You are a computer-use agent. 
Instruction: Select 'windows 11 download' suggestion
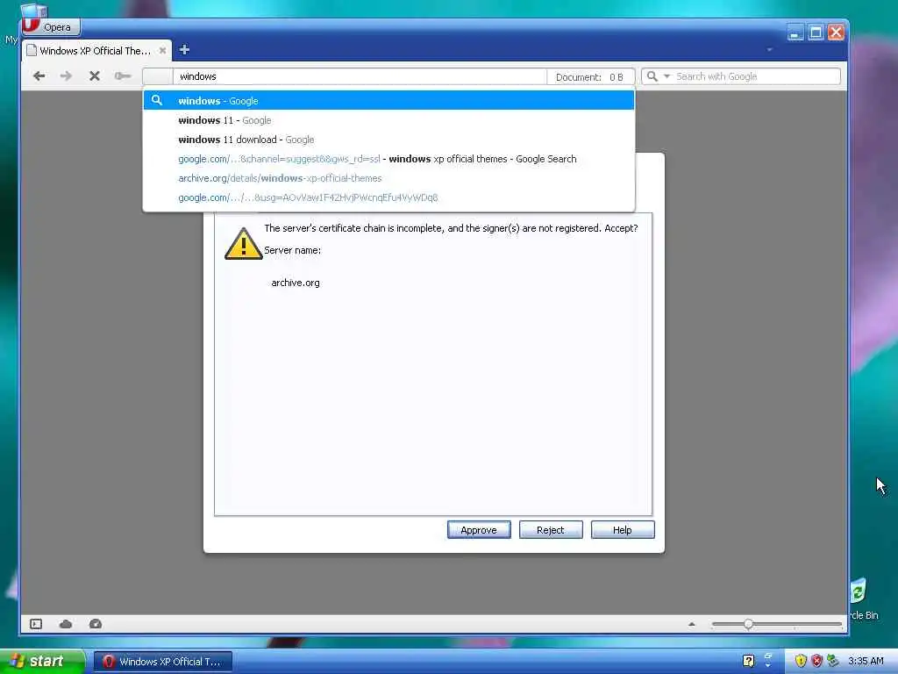tap(388, 140)
